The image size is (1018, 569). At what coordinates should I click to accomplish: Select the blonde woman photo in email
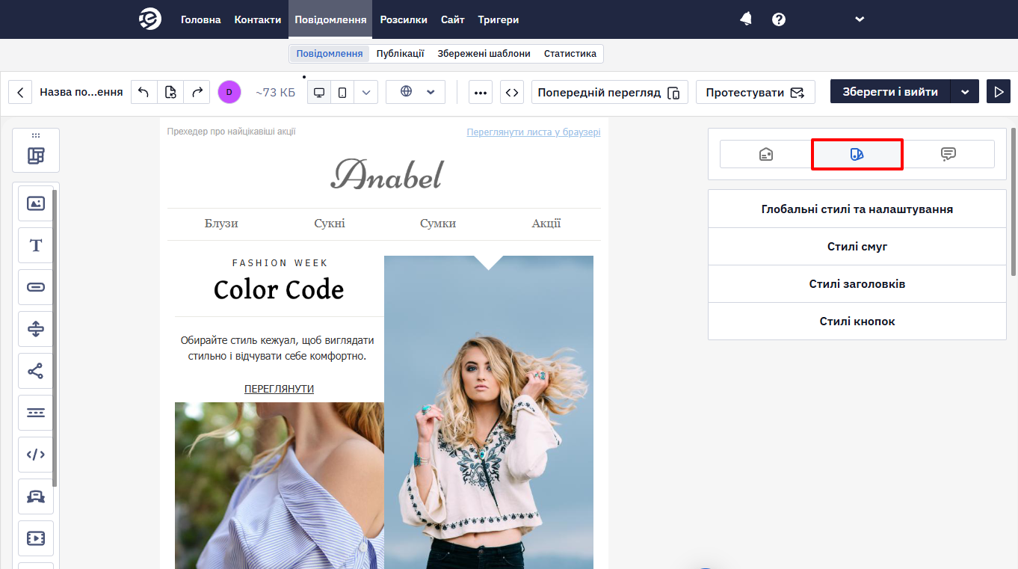489,412
